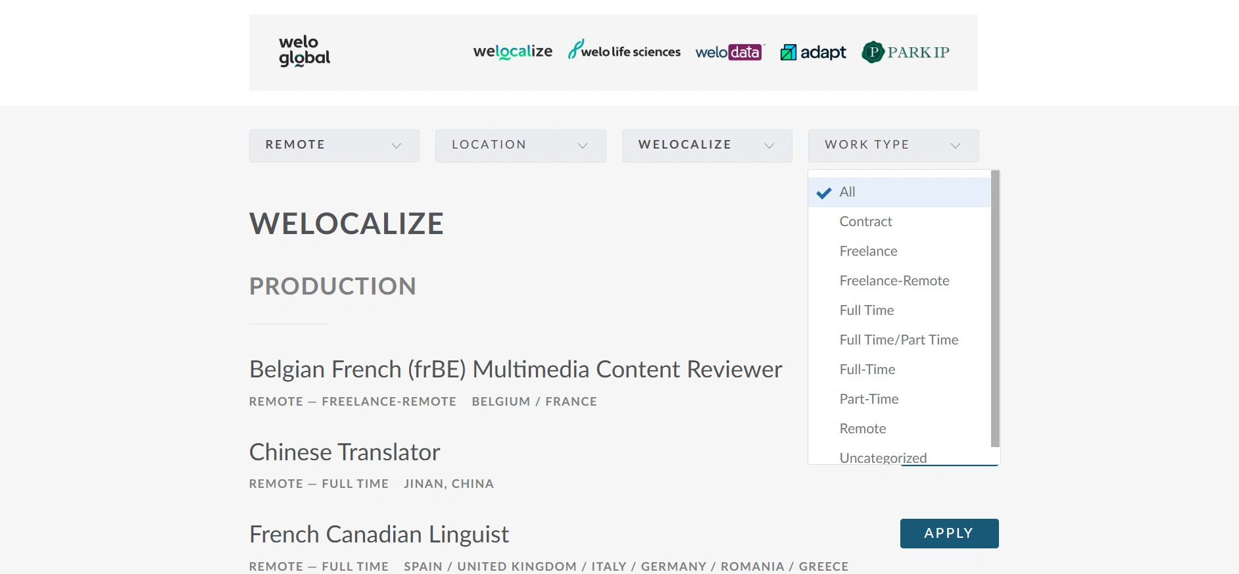Open the Welo Life Sciences logo
1239x574 pixels.
coord(624,50)
